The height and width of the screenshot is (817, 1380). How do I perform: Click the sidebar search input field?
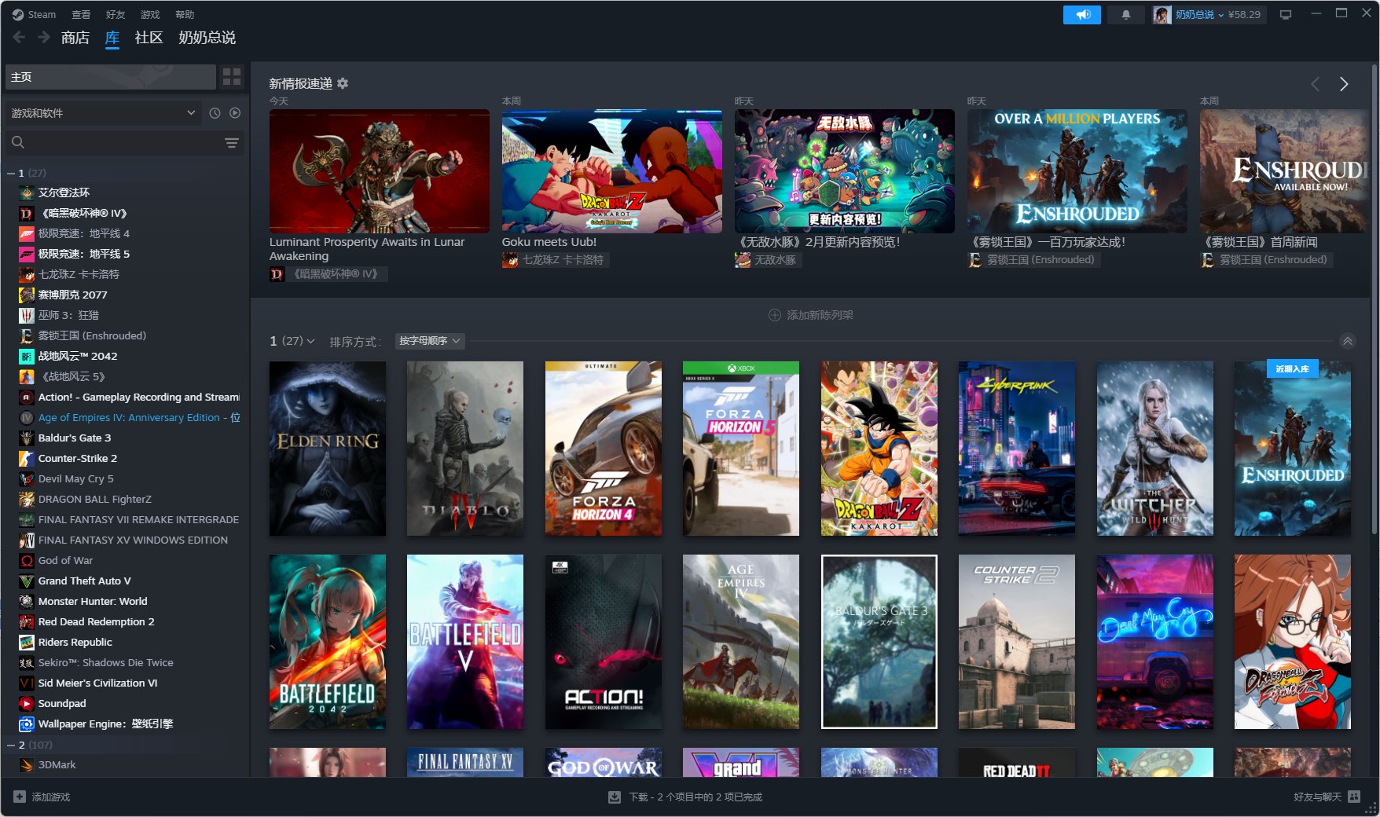(x=124, y=142)
